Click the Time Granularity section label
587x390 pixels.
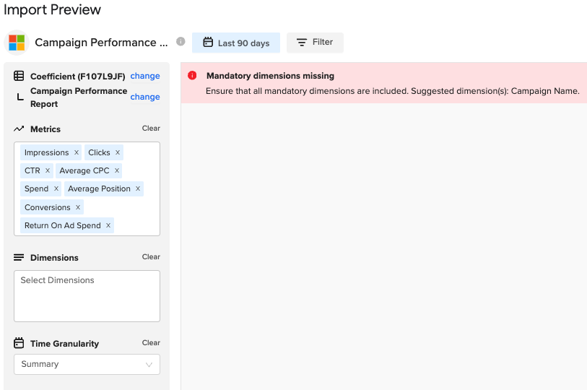point(64,344)
